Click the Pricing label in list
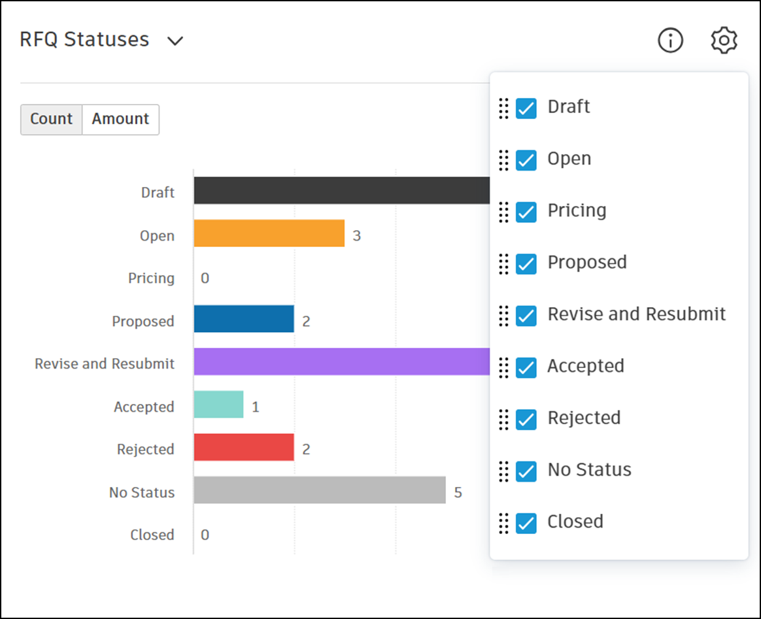This screenshot has width=761, height=619. (577, 210)
